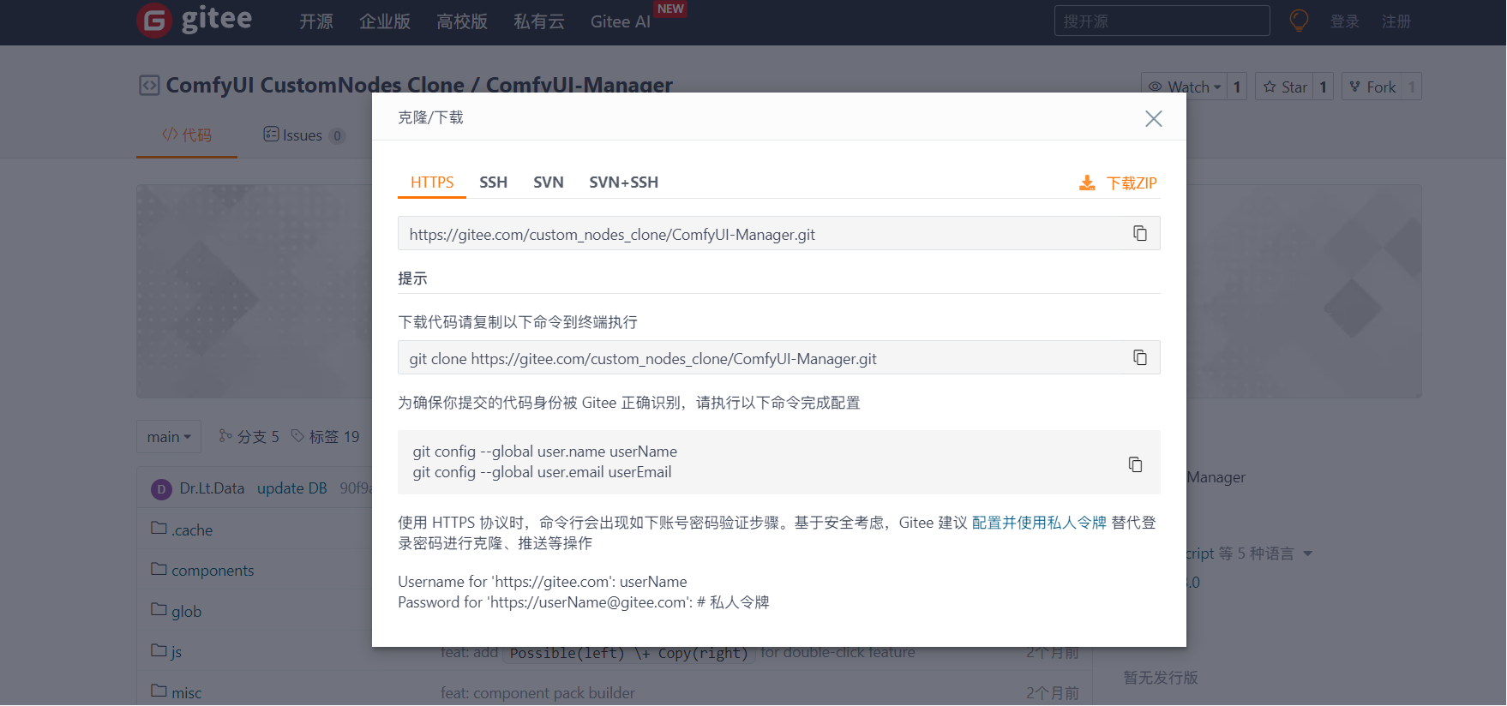
Task: Click 注册 link
Action: point(1396,21)
